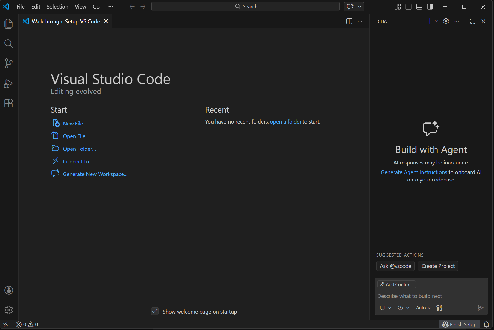The height and width of the screenshot is (330, 494).
Task: Expand the chat title bar dropdown arrow
Action: tap(360, 7)
